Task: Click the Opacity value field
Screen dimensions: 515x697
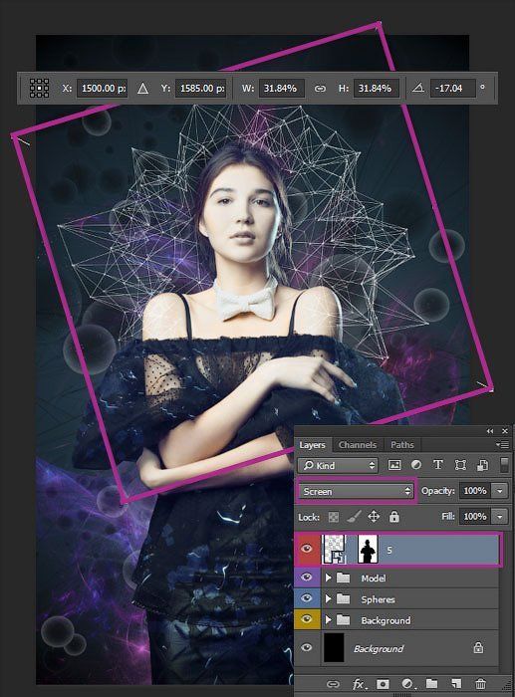Action: [475, 491]
